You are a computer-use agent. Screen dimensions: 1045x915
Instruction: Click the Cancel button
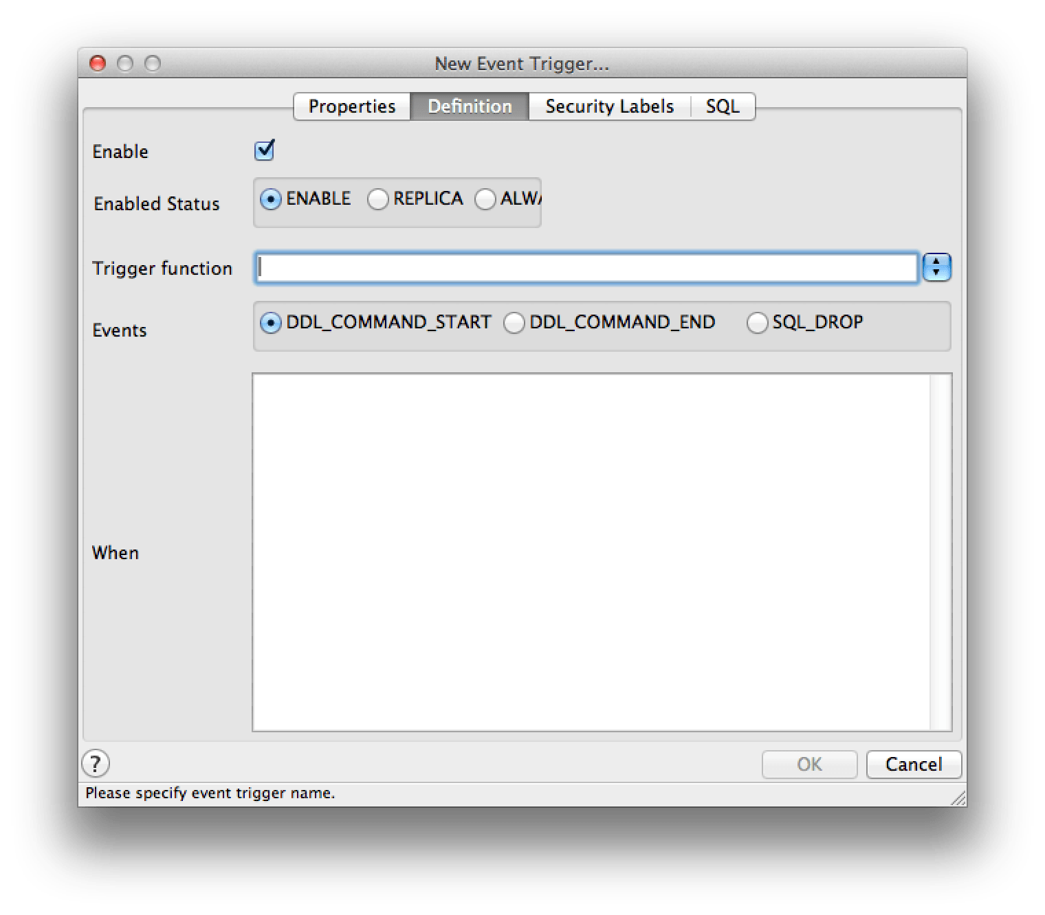(x=914, y=764)
